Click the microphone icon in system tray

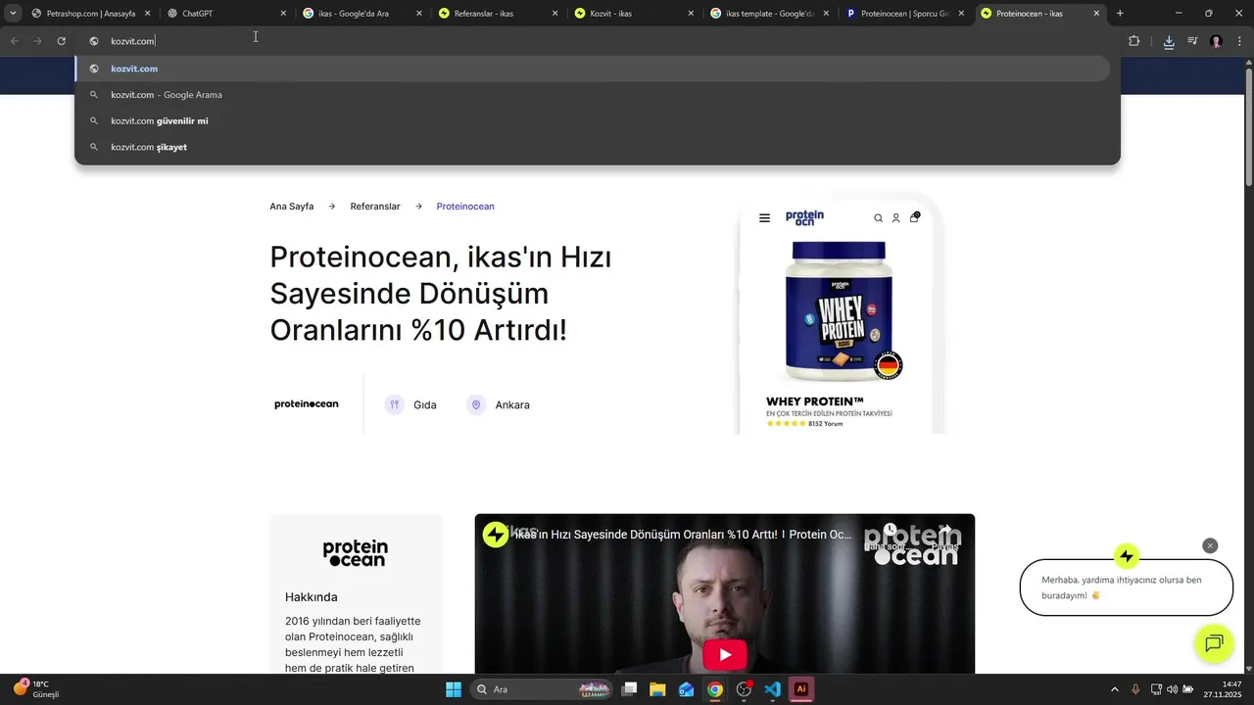[1135, 689]
